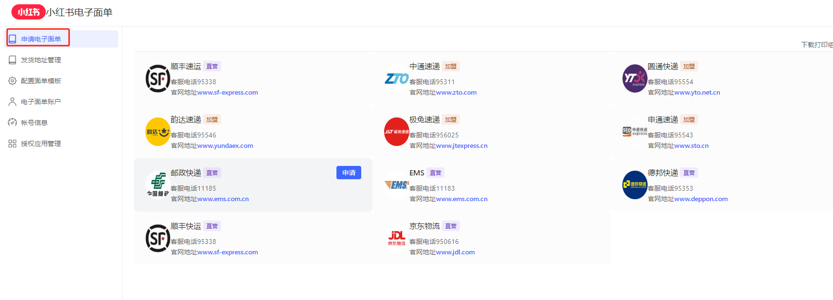Image resolution: width=833 pixels, height=300 pixels.
Task: Open www.jtexpress.cn link
Action: click(x=462, y=145)
